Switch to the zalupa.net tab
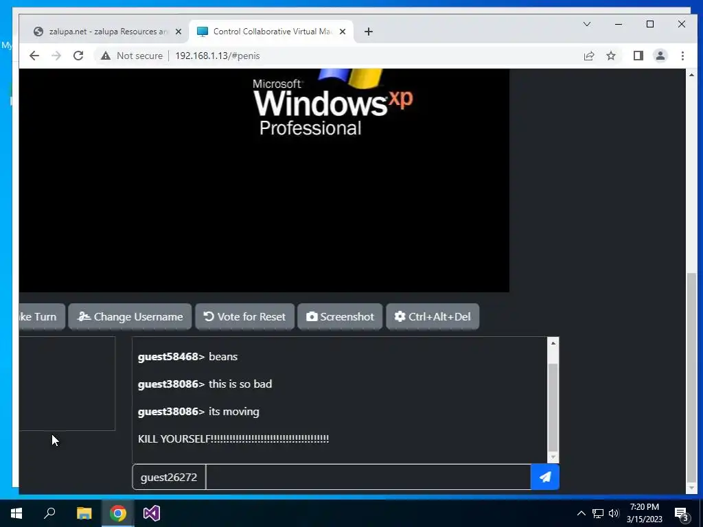 (108, 32)
